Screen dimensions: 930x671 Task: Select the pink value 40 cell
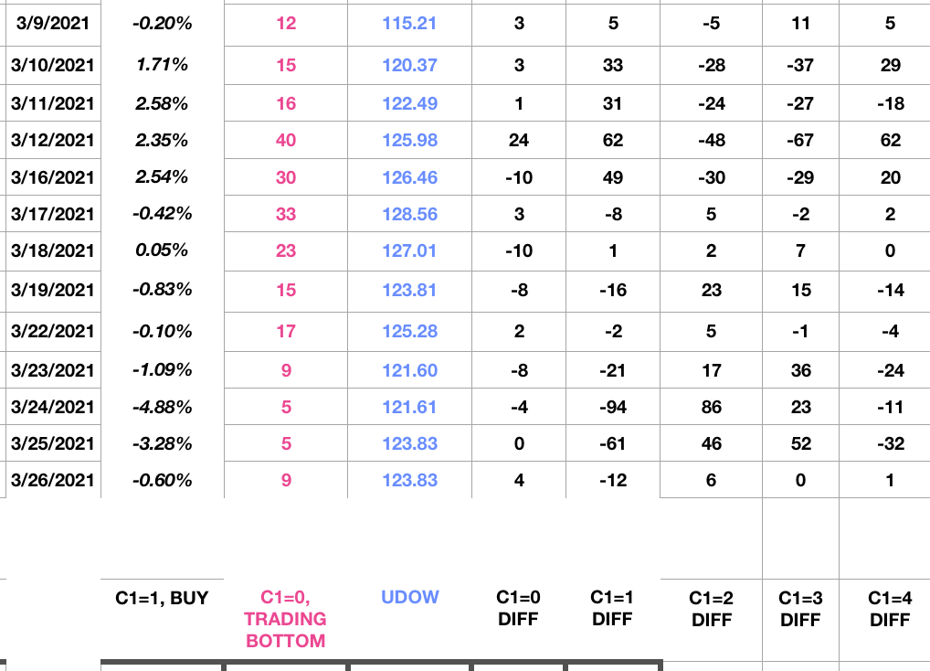point(286,140)
